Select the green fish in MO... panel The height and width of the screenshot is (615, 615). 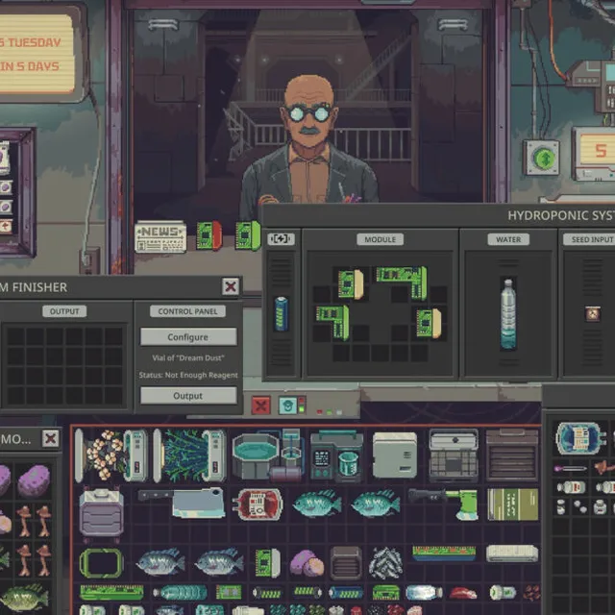[x=24, y=598]
